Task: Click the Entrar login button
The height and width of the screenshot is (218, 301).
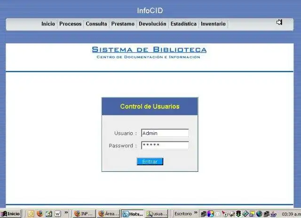Action: [150, 161]
